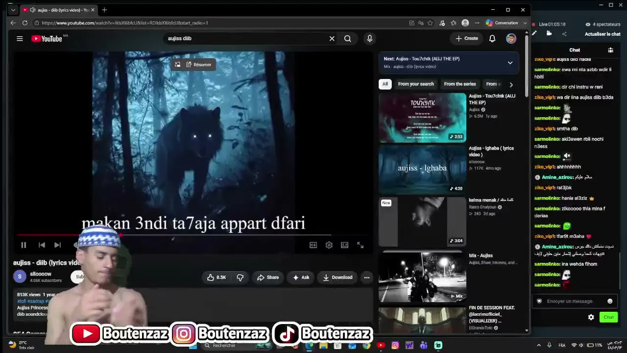Select the From your search chip
The height and width of the screenshot is (353, 627).
click(x=416, y=84)
